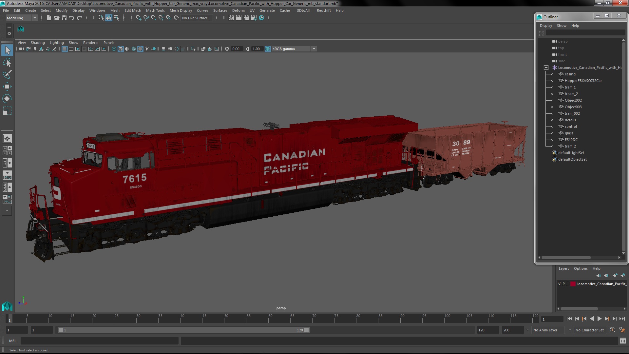Screen dimensions: 629x354
Task: Select camera icon in viewport toolbar
Action: [21, 49]
